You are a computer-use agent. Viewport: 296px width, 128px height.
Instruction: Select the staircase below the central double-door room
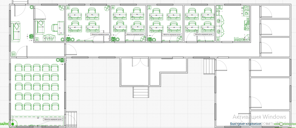tap(141, 92)
